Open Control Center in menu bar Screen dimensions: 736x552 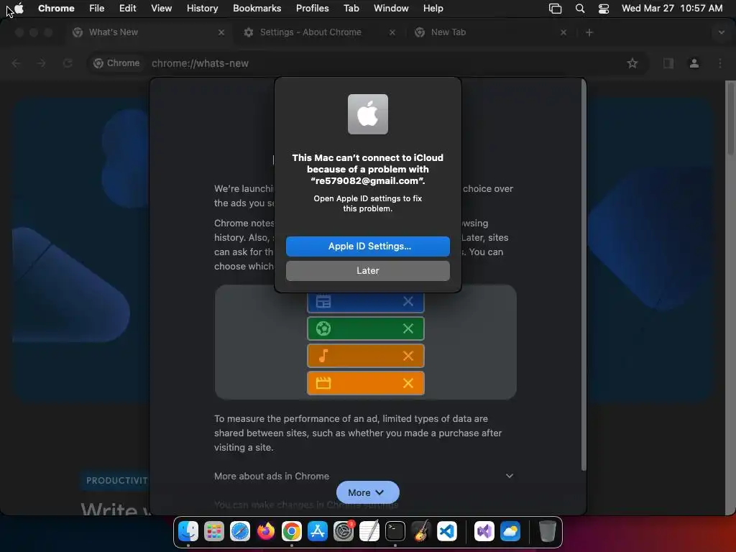[604, 9]
